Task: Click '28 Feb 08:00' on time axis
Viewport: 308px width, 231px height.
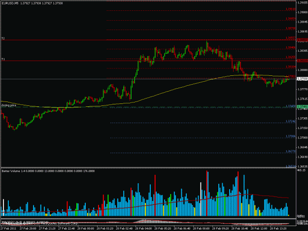Action: [x=201, y=229]
